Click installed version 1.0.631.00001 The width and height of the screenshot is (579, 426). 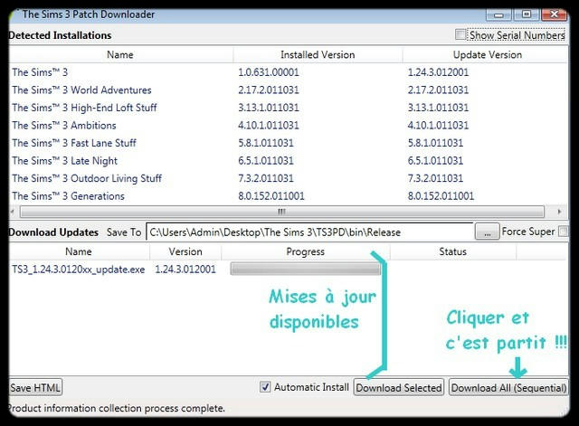[x=269, y=72]
